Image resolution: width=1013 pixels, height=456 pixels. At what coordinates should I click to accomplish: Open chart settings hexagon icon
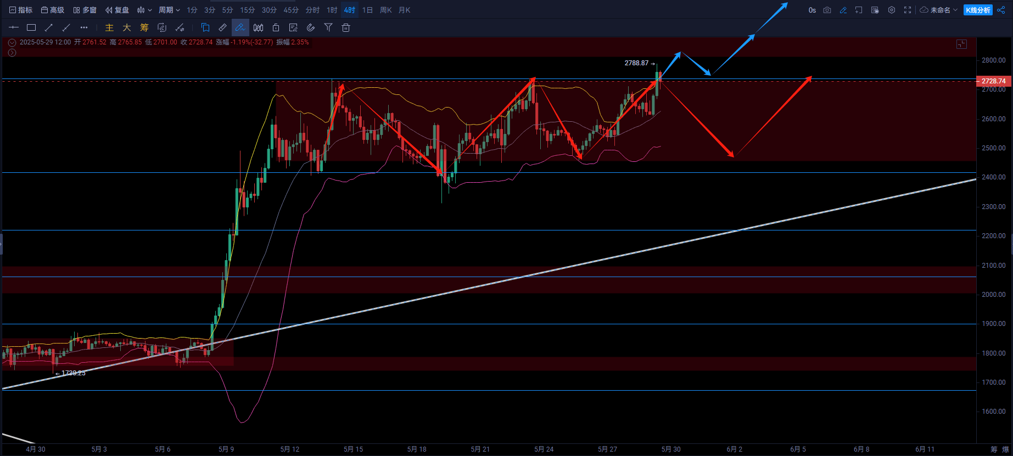pos(892,10)
